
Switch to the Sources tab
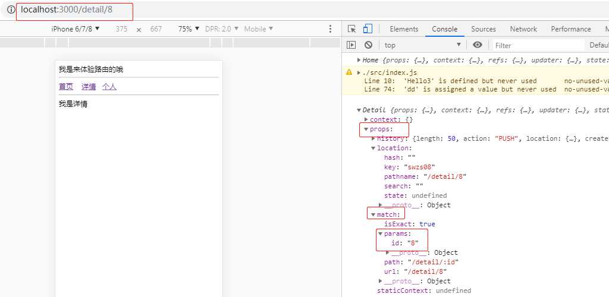click(484, 29)
